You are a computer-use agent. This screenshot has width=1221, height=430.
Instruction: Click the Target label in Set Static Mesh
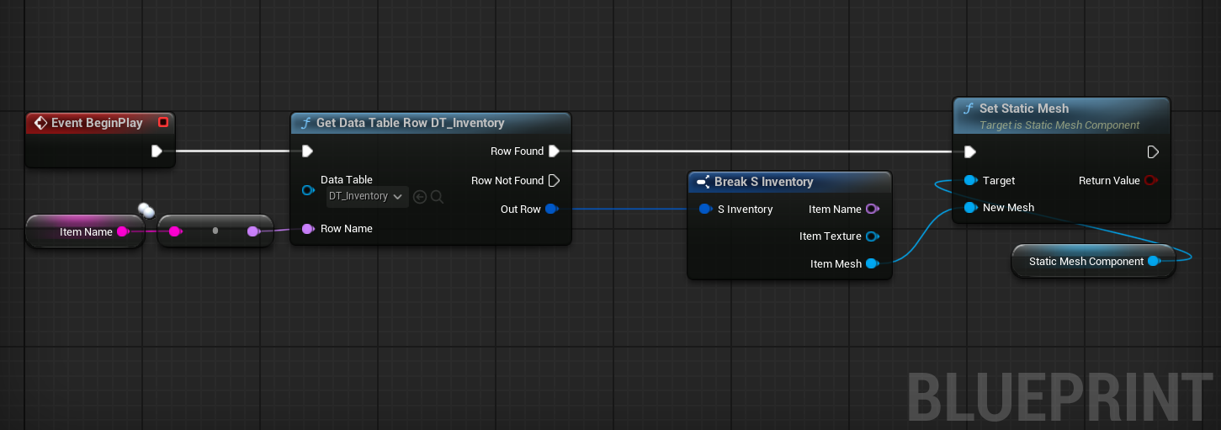[x=999, y=180]
